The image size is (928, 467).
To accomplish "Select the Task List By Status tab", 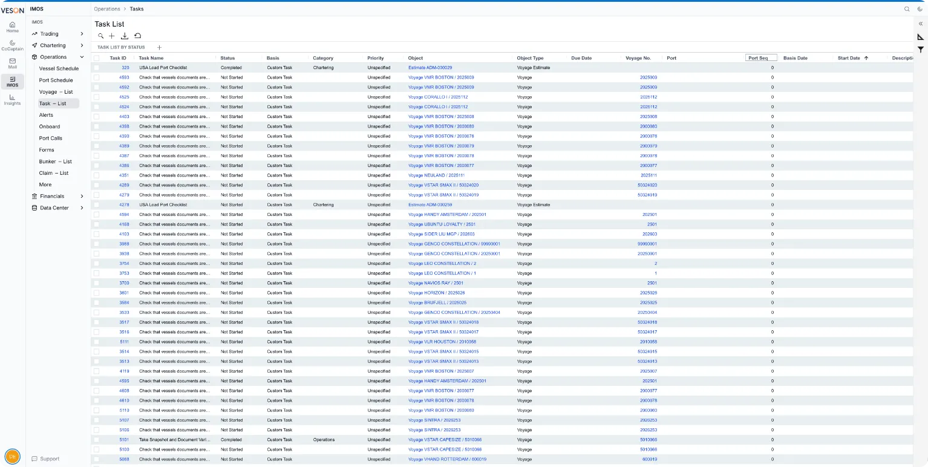I will pos(121,47).
